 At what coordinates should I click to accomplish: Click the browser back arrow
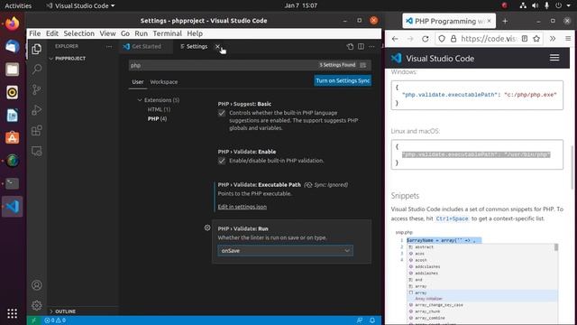tap(395, 39)
